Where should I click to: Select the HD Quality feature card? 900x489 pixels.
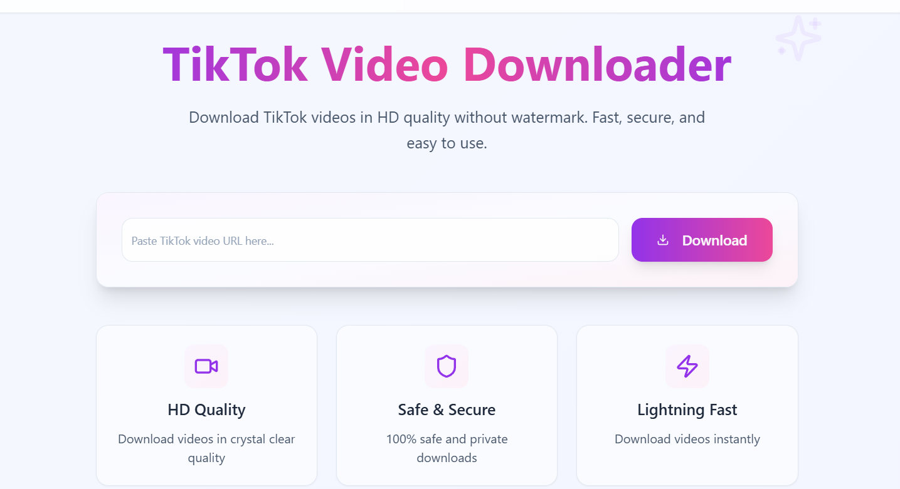pyautogui.click(x=206, y=405)
